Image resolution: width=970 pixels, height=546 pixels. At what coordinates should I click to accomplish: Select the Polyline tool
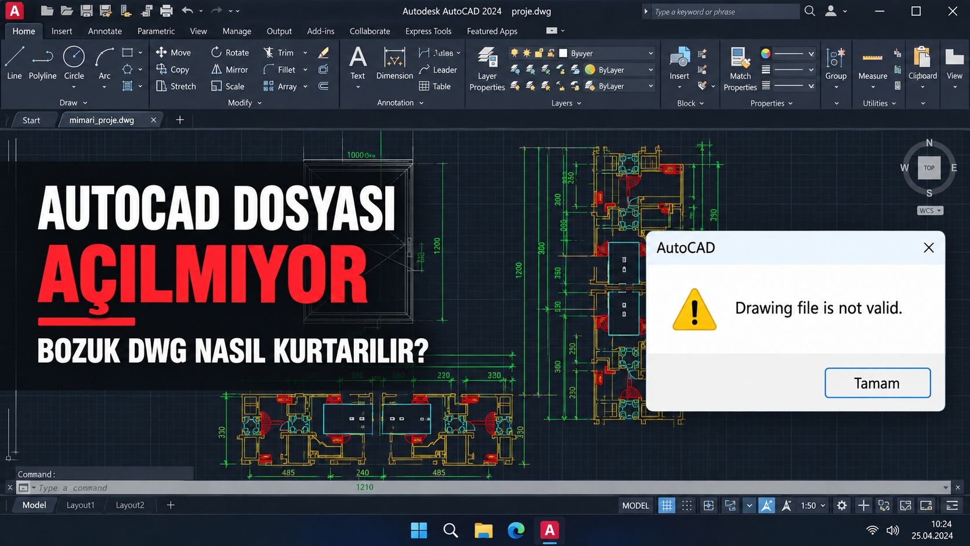click(42, 63)
